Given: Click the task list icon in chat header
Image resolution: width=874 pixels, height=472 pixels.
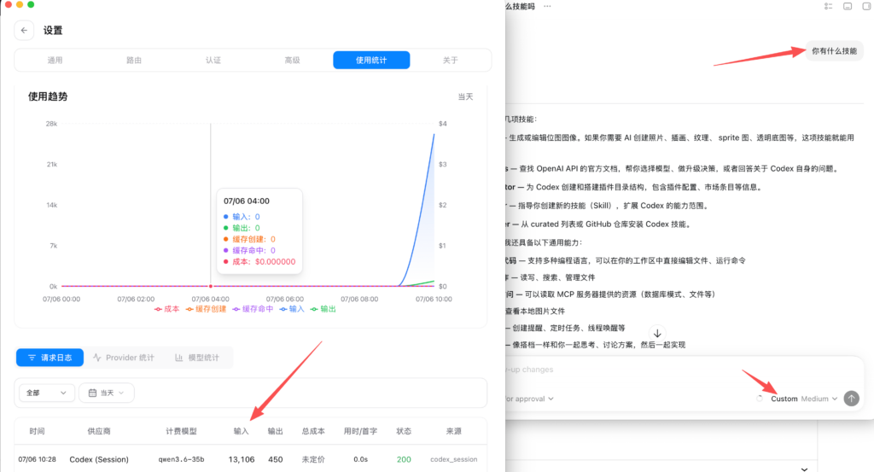Looking at the screenshot, I should coord(828,7).
